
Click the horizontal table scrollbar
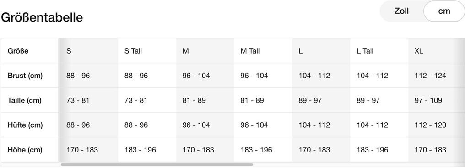pyautogui.click(x=157, y=164)
